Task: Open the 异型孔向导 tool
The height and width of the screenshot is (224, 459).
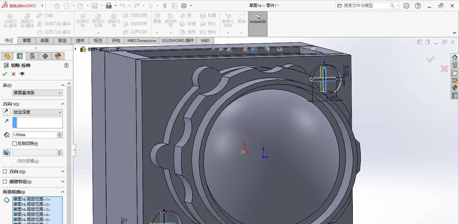Action: click(98, 20)
